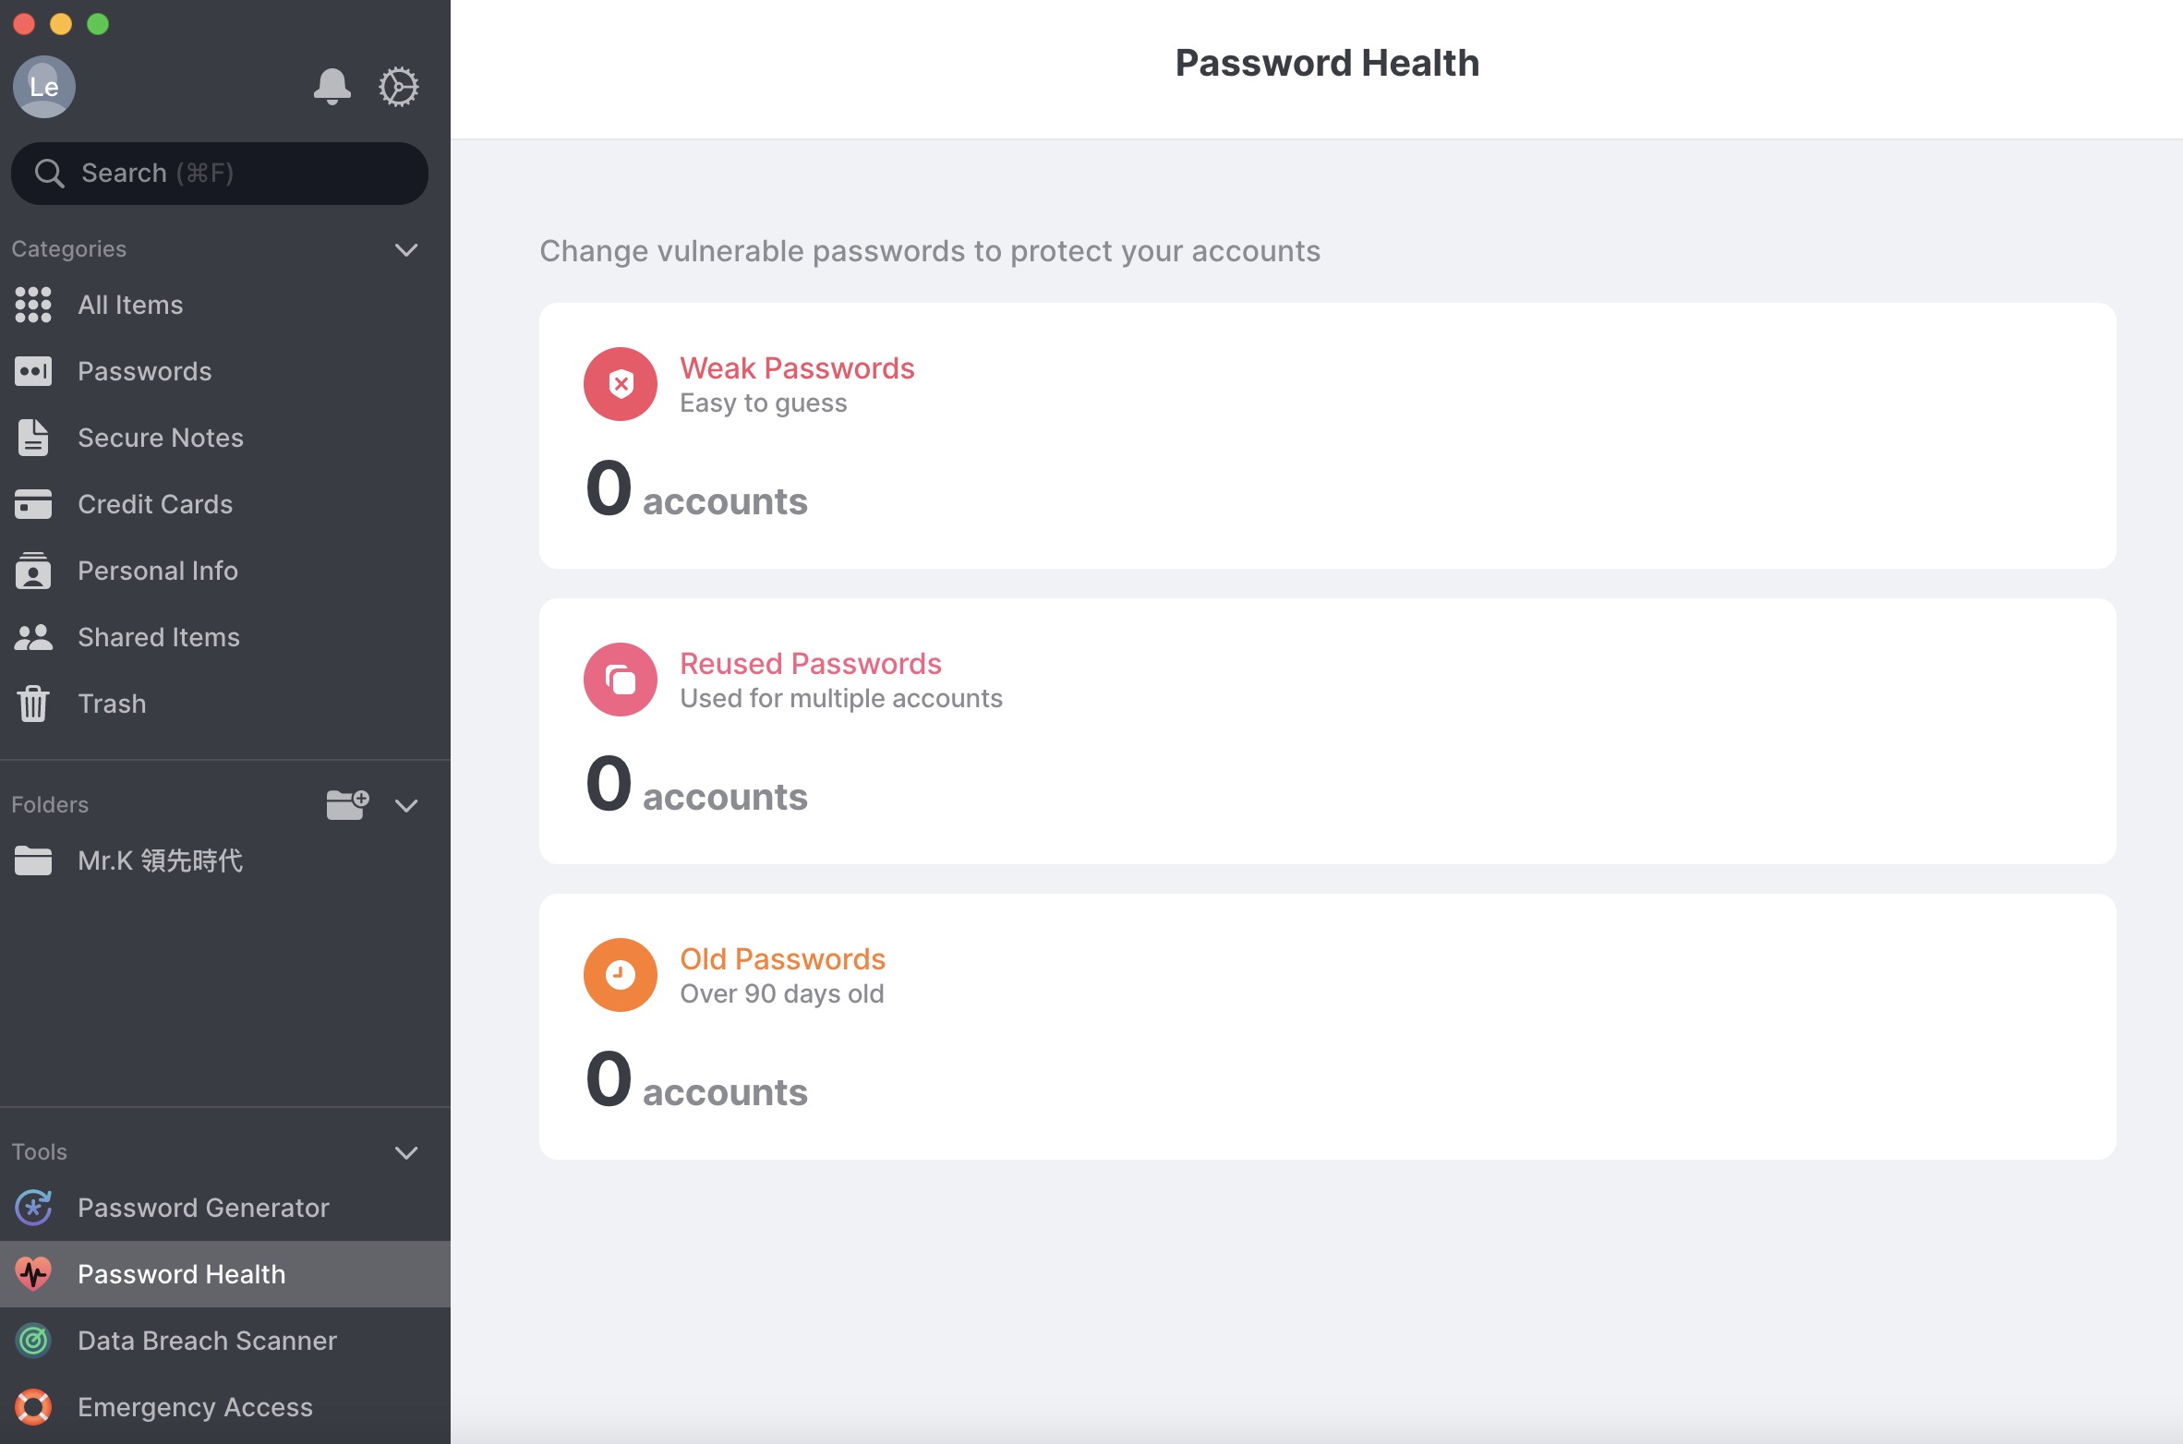Click the Weak Passwords heading link

click(797, 368)
